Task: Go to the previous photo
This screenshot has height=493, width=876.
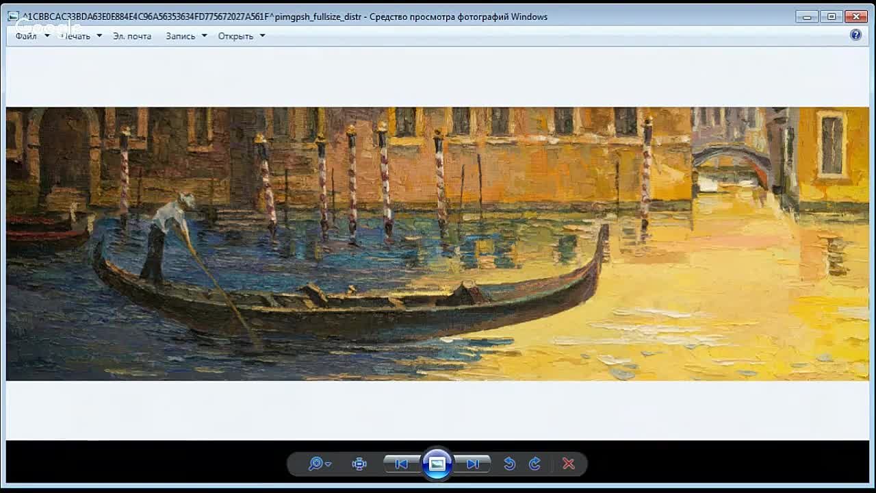Action: click(402, 464)
